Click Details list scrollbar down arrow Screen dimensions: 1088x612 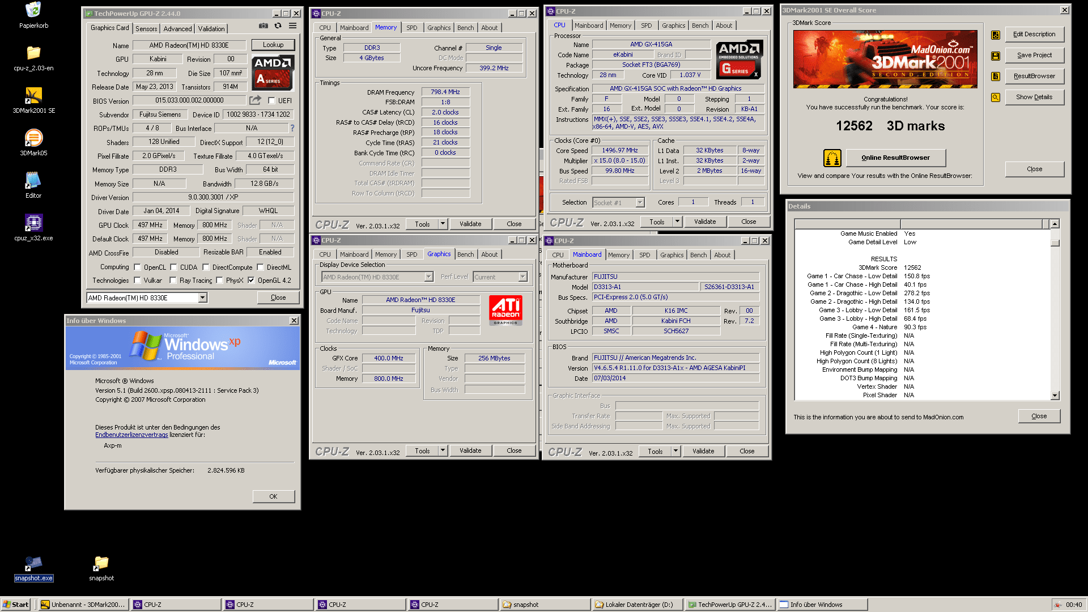(x=1055, y=396)
